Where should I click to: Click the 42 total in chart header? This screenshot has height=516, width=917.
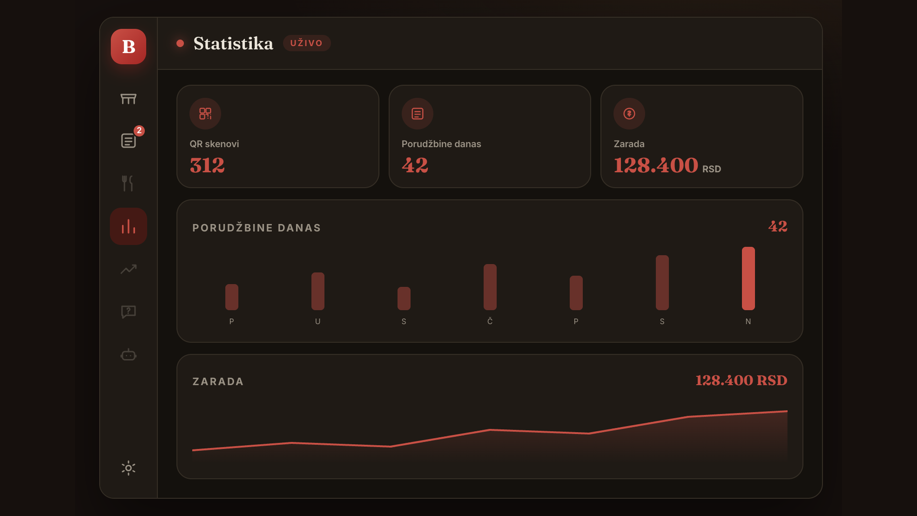point(778,226)
